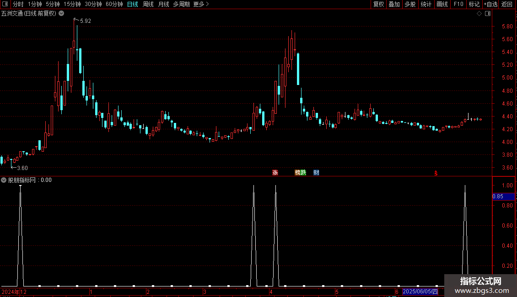Image resolution: width=517 pixels, height=297 pixels.
Task: Click the diamond icon at chart top-right
Action: pos(479,14)
